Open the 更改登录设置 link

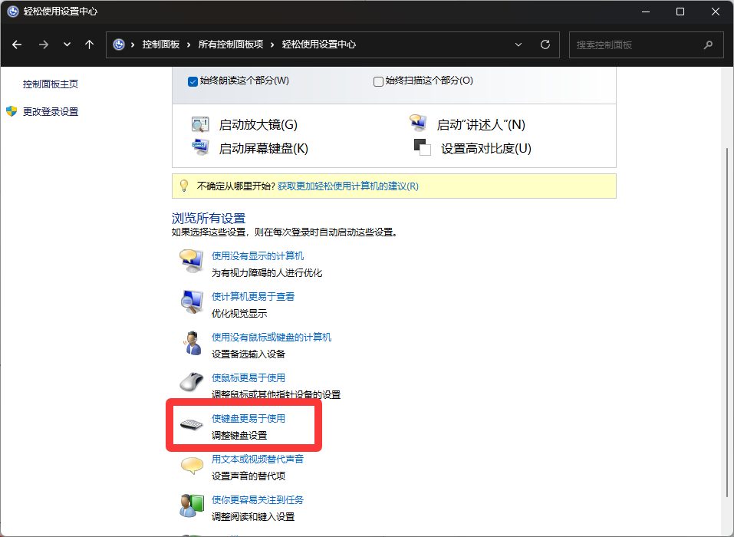[x=51, y=112]
